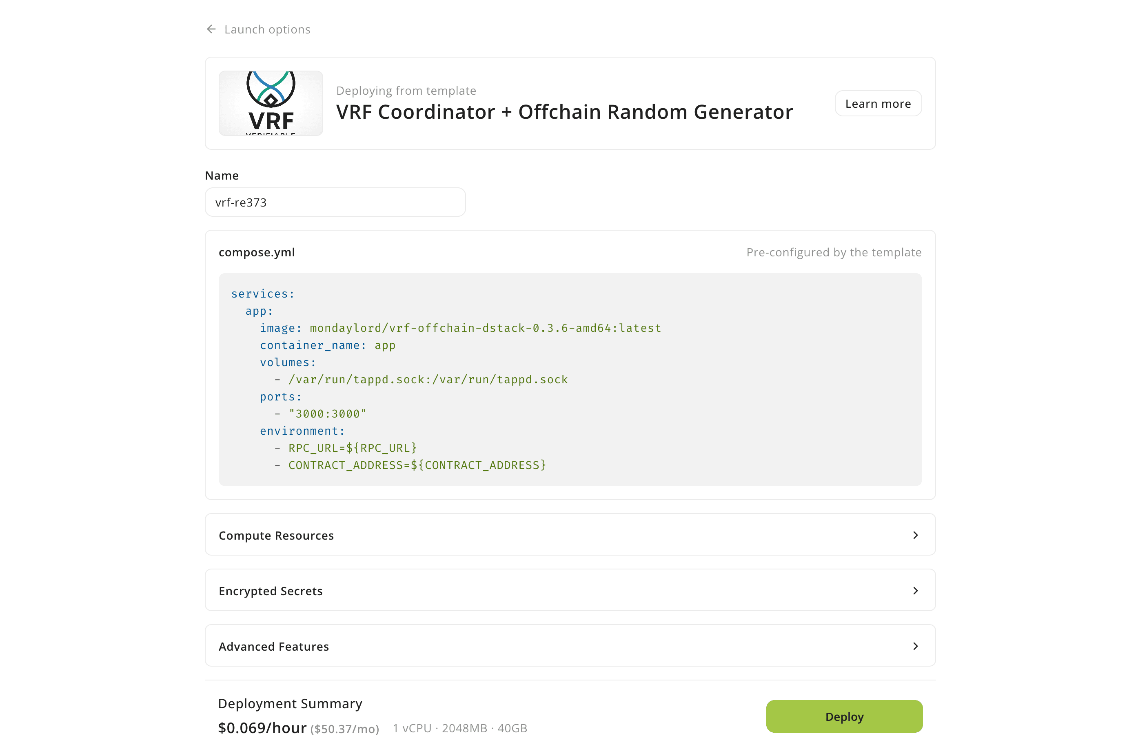Screen dimensions: 1127x747
Task: Click the chevron beside Advanced Features
Action: coord(915,647)
